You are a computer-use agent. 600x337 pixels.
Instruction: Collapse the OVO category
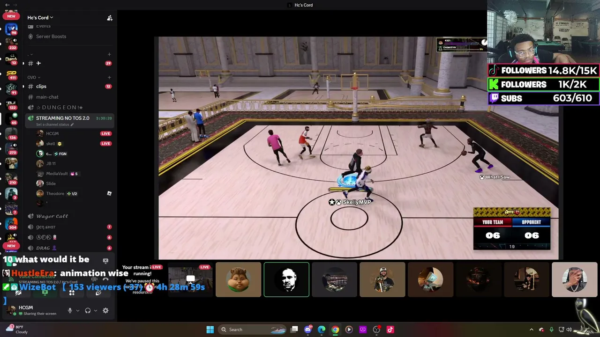34,77
